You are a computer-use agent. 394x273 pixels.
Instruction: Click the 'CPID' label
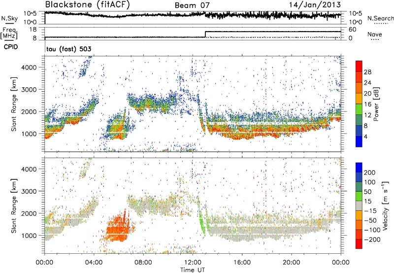11,47
